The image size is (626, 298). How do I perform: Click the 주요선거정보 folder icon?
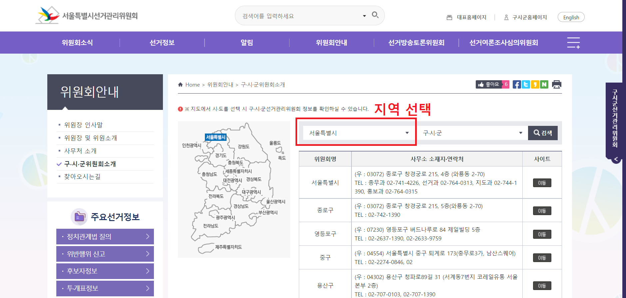point(79,217)
